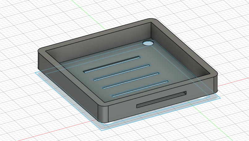This screenshot has height=141, width=249.
Task: Click the rectangular cutout in the front wall
Action: point(161,99)
